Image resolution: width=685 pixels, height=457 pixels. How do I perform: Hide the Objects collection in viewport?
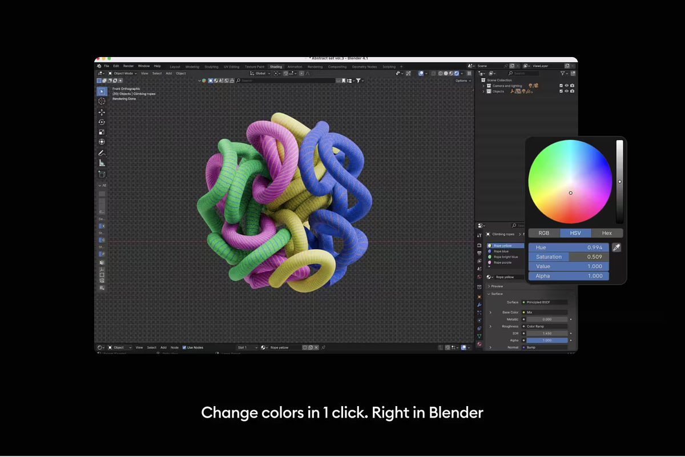[567, 91]
